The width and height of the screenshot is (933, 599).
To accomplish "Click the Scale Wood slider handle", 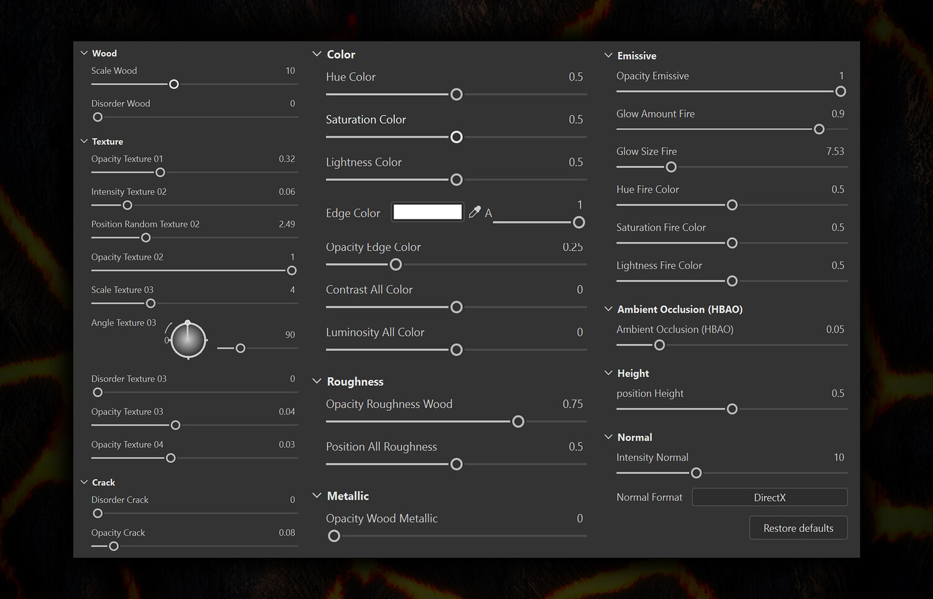I will [x=174, y=84].
